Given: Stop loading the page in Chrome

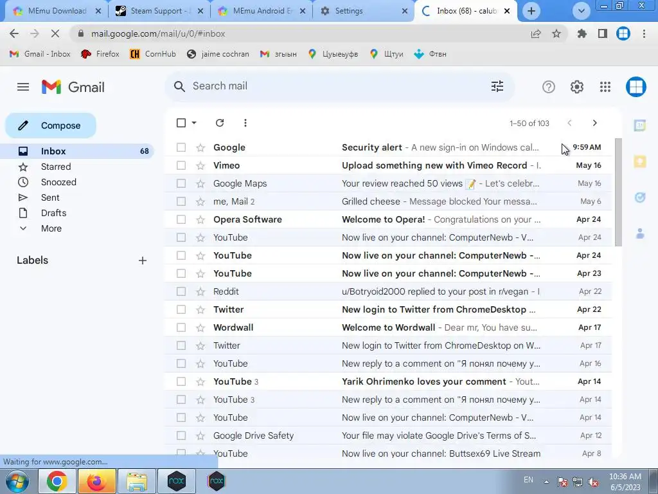Looking at the screenshot, I should coord(55,33).
